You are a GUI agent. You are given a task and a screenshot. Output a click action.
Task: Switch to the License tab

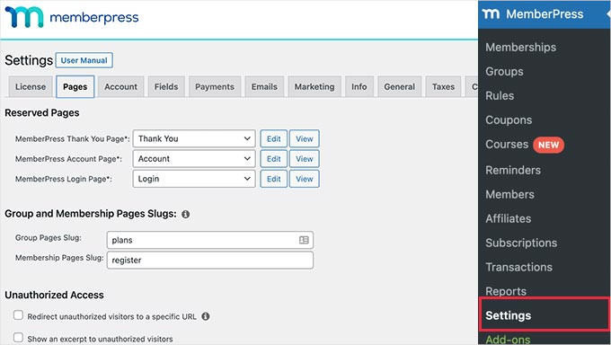coord(31,86)
